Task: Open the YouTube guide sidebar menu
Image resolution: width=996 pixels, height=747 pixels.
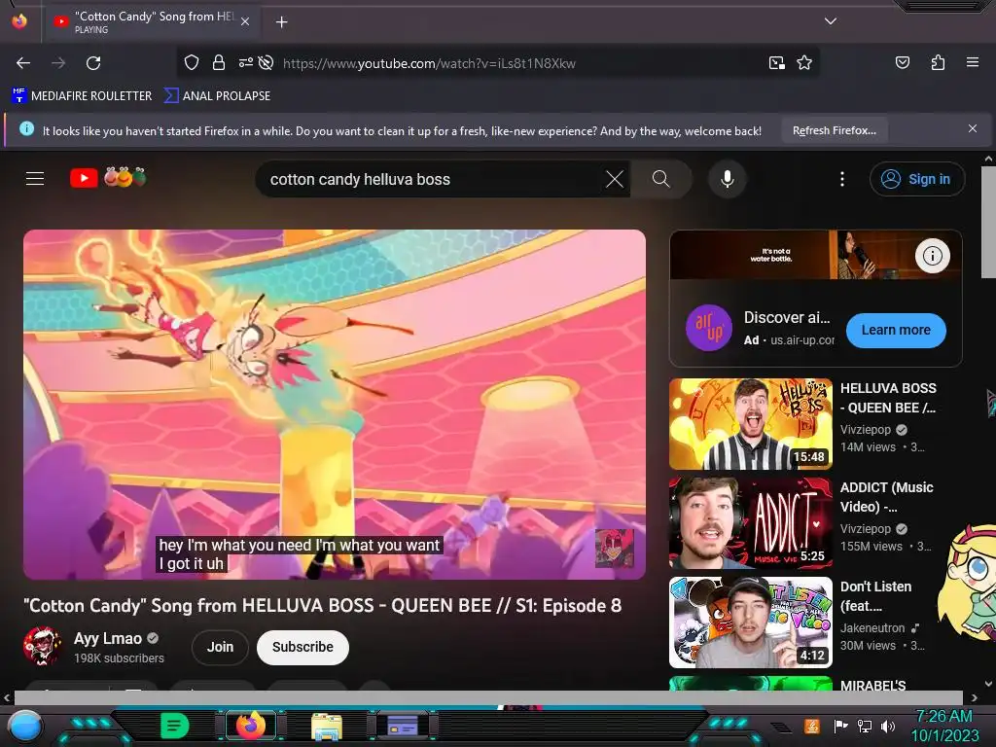Action: coord(35,179)
